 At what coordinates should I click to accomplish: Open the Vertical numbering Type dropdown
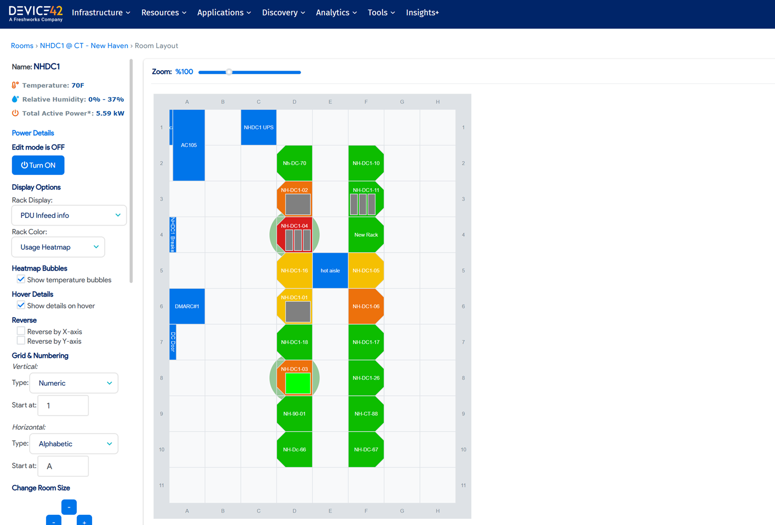pos(74,383)
